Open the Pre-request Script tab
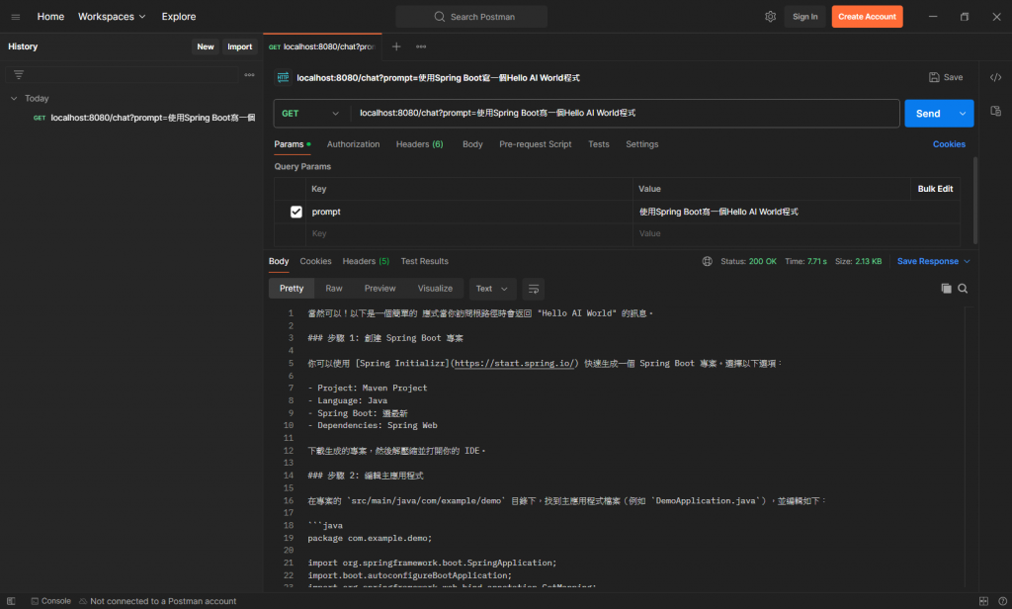The width and height of the screenshot is (1012, 609). pos(535,144)
